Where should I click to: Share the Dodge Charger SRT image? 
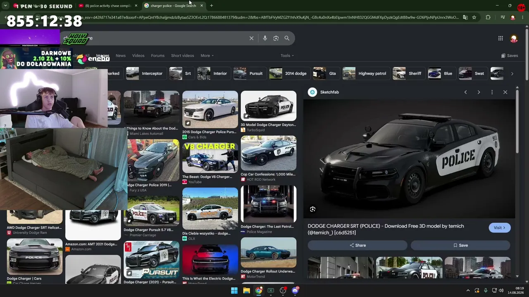point(357,245)
